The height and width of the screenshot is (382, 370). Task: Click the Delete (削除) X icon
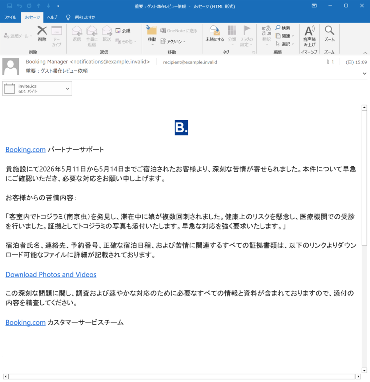(42, 31)
